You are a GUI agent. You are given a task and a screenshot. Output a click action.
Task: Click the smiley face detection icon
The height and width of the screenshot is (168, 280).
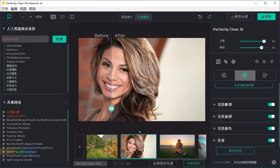pyautogui.click(x=233, y=62)
